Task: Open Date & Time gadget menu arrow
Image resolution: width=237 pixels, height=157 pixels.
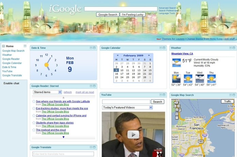Action: point(91,48)
